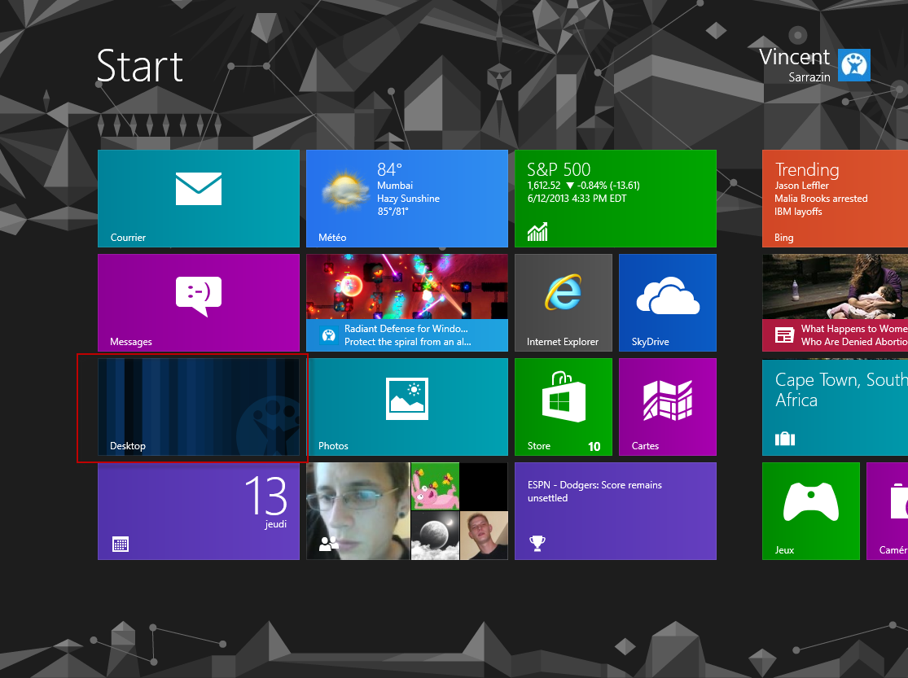Open the Cape Town travel tile
This screenshot has height=678, width=908.
point(835,406)
